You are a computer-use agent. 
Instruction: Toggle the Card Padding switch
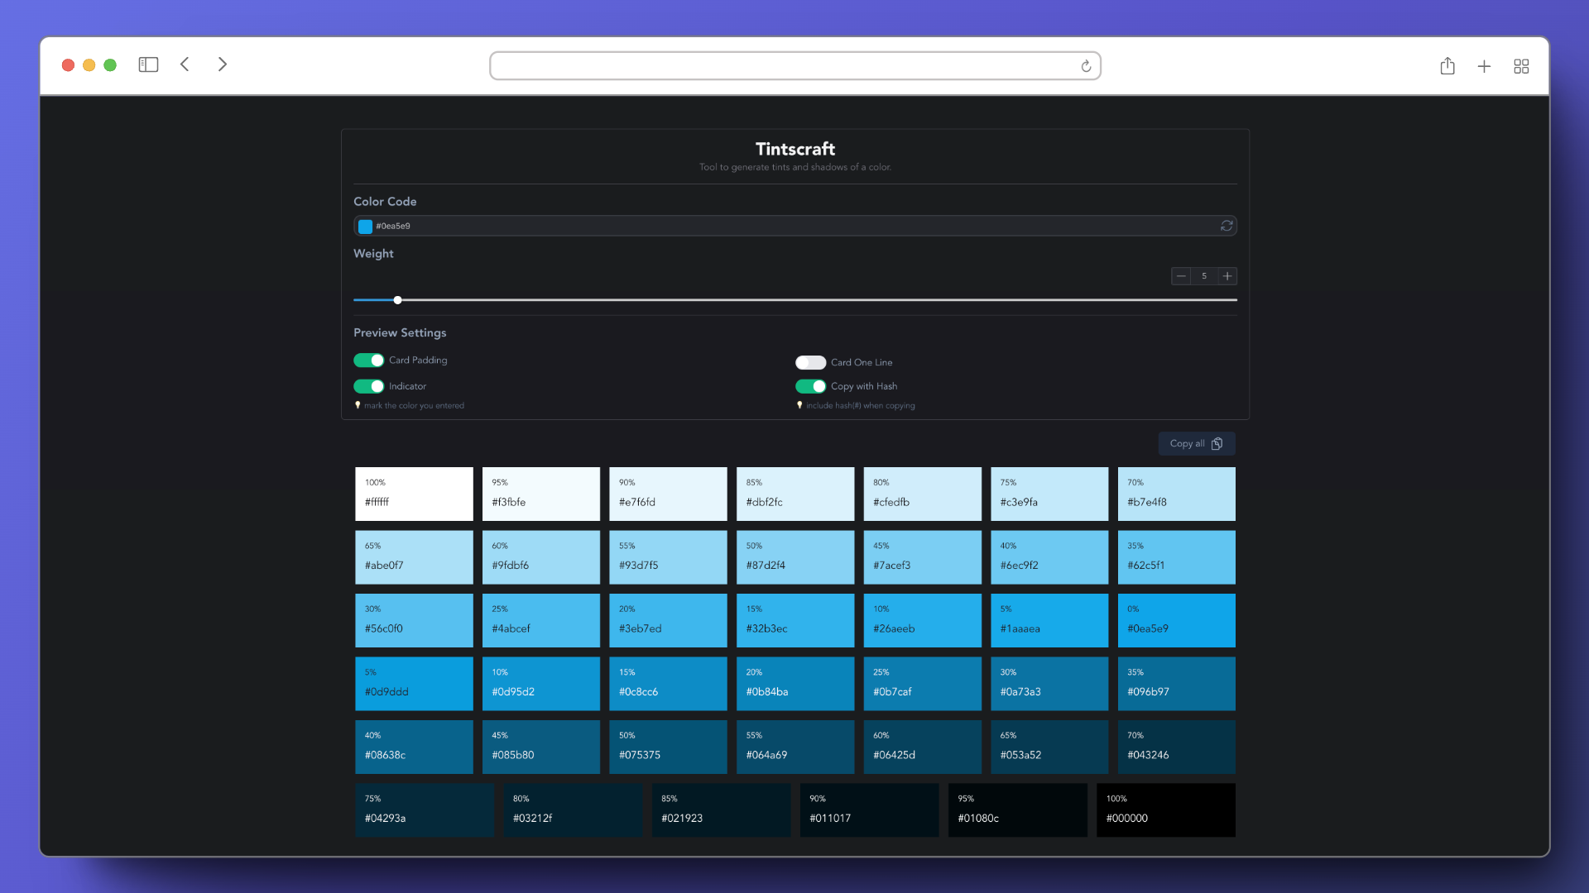pos(369,361)
